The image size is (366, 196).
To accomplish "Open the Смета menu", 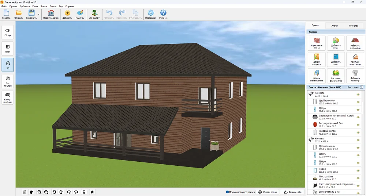I will (x=53, y=6).
